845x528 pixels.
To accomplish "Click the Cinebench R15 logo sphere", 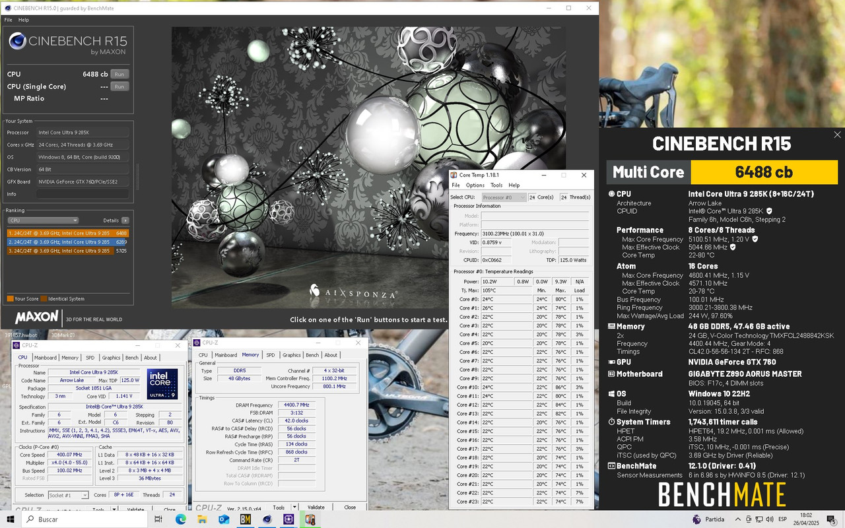I will tap(17, 42).
